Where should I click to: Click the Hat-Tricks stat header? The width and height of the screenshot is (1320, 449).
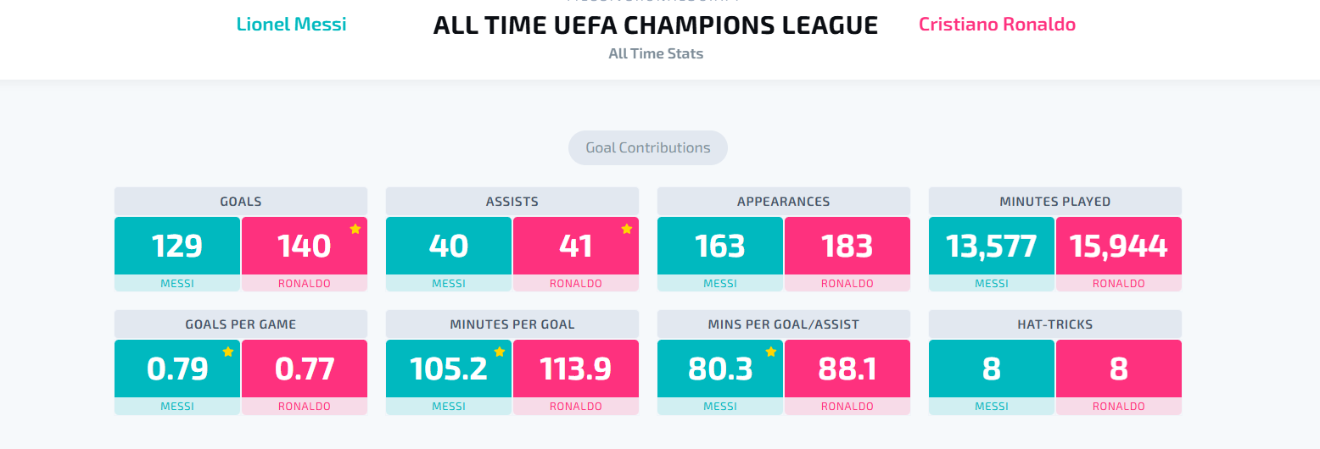click(x=1055, y=324)
